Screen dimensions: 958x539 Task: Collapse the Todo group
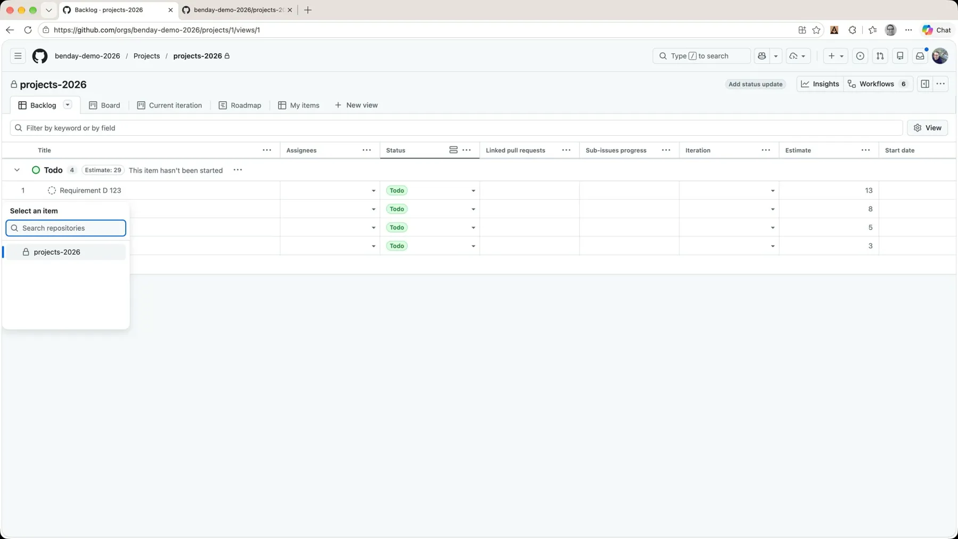[x=17, y=170]
